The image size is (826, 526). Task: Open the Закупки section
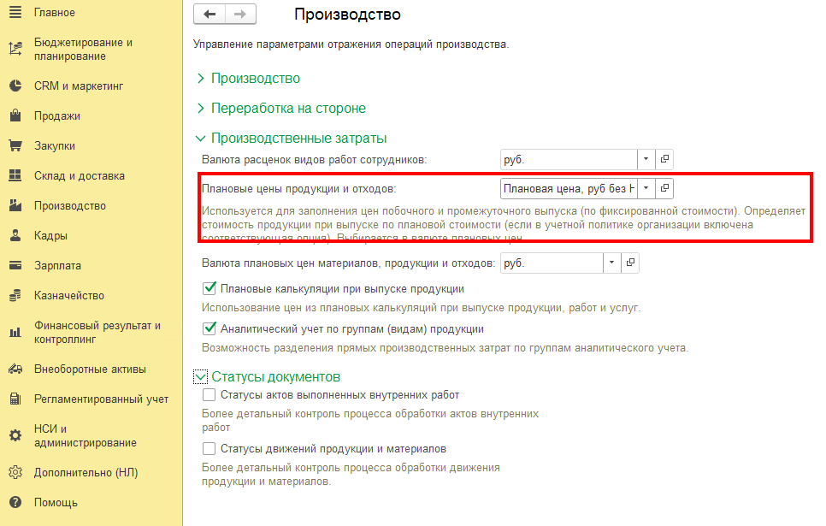click(x=54, y=146)
